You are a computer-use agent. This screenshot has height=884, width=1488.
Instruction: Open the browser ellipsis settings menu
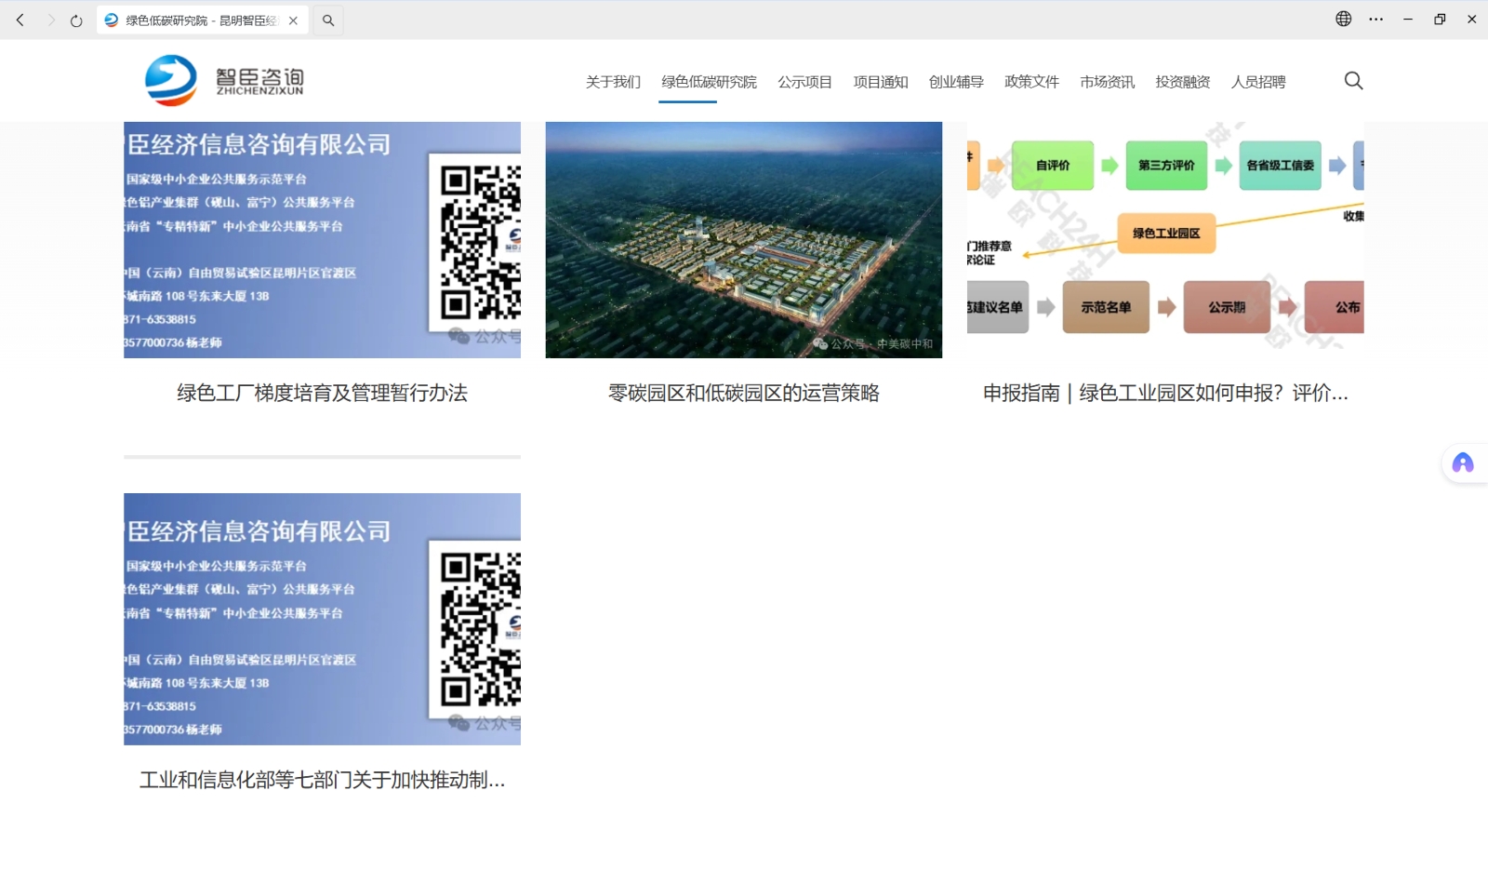1376,19
